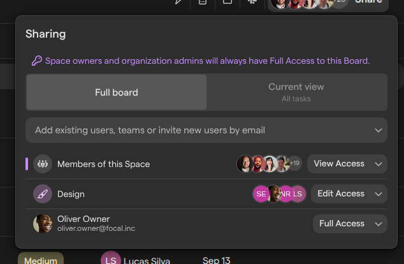Open View Access dropdown for Space members
This screenshot has width=404, height=264.
[347, 164]
